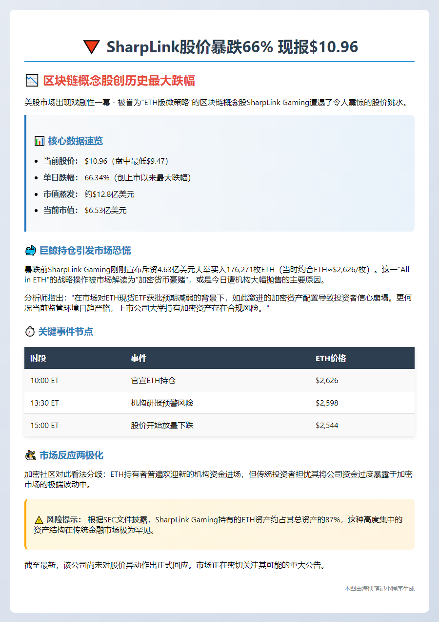Click the value 66.34%（创上市以来最大跌幅）

coord(139,178)
